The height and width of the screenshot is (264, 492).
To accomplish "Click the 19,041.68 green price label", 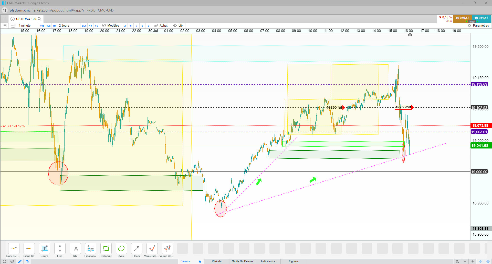I will coord(480,146).
